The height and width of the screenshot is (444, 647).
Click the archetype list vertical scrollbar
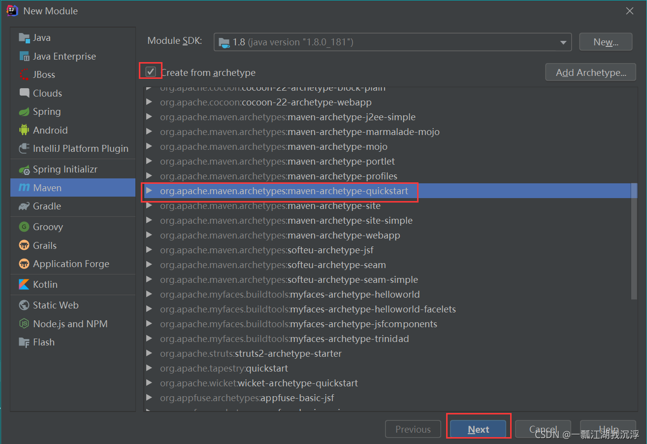point(634,241)
